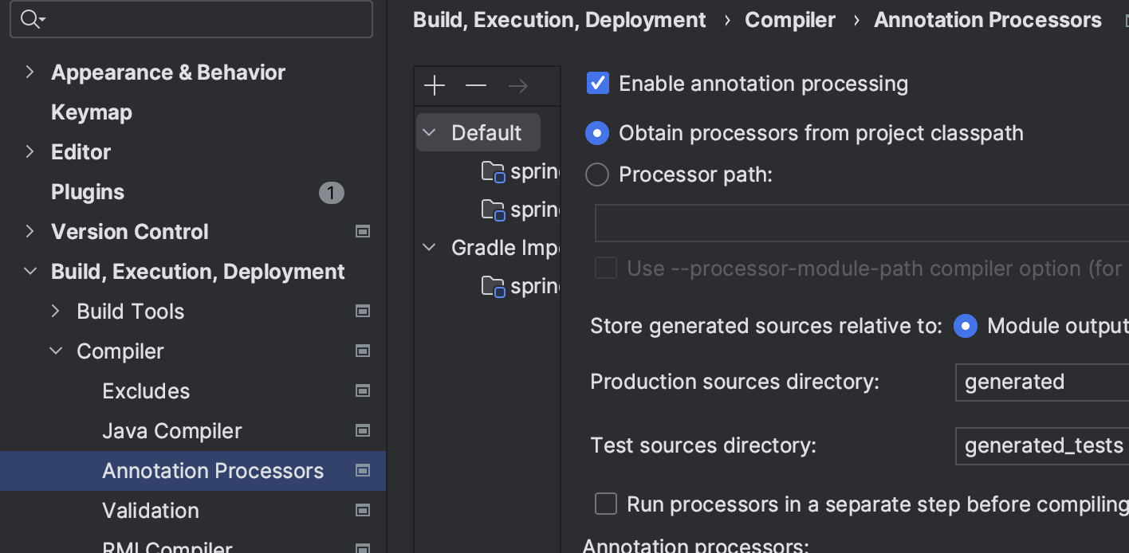Enable Run processors in a separate step
1129x553 pixels.
pyautogui.click(x=606, y=504)
